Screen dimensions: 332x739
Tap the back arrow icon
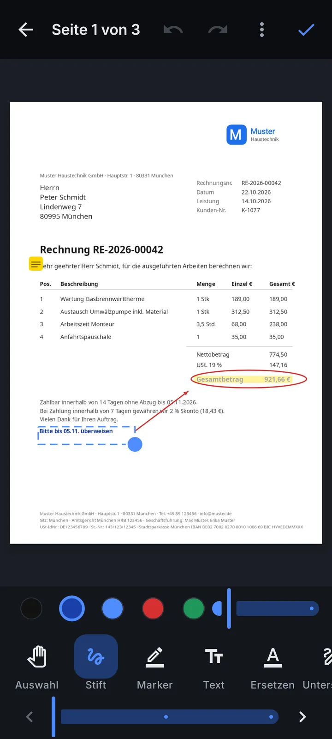[x=26, y=30]
